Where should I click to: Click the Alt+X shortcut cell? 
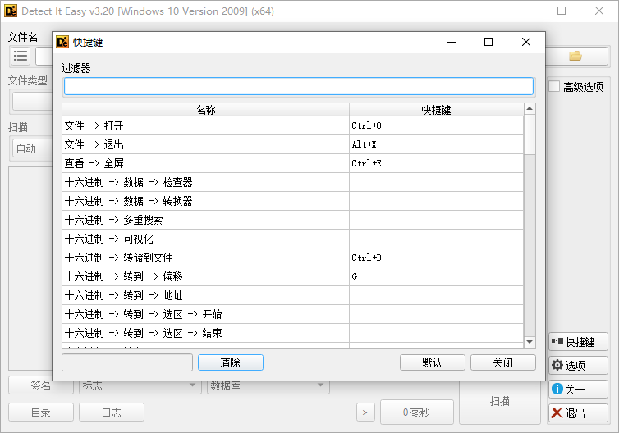point(436,144)
